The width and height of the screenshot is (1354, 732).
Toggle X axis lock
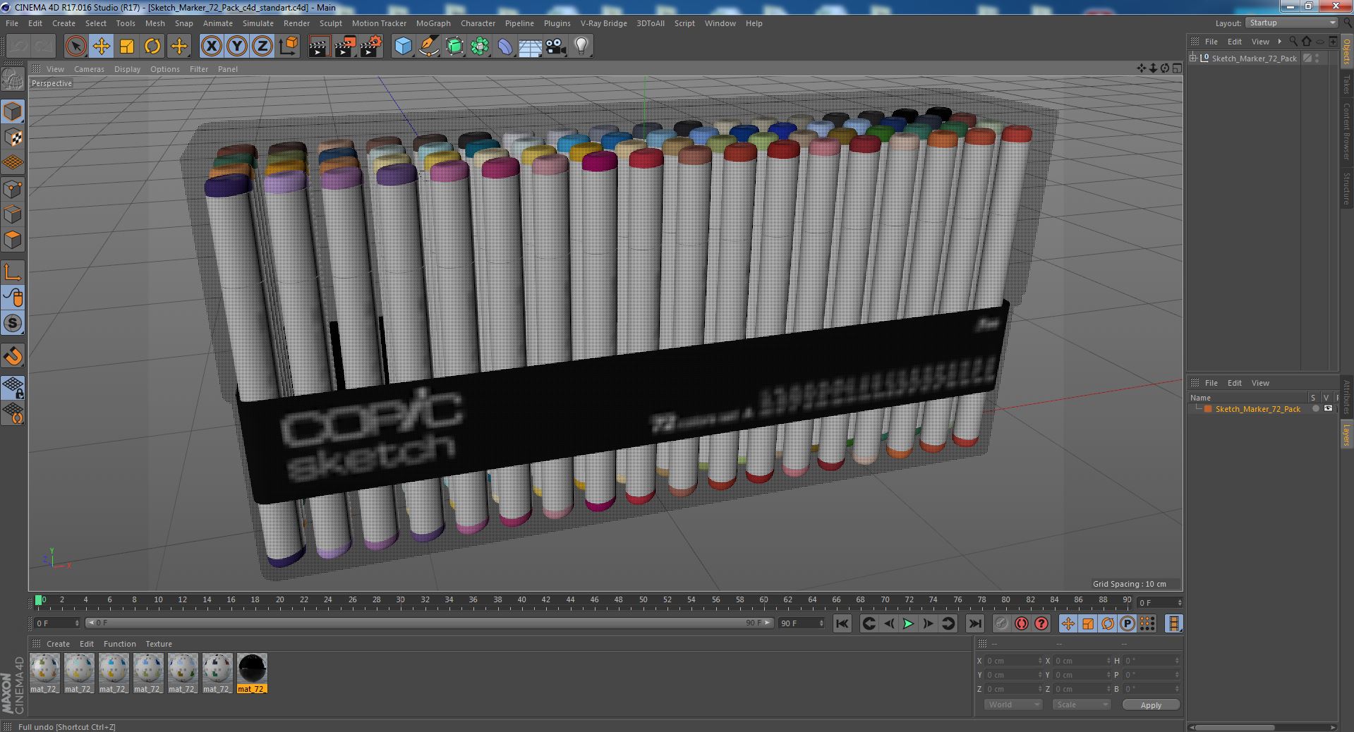211,47
